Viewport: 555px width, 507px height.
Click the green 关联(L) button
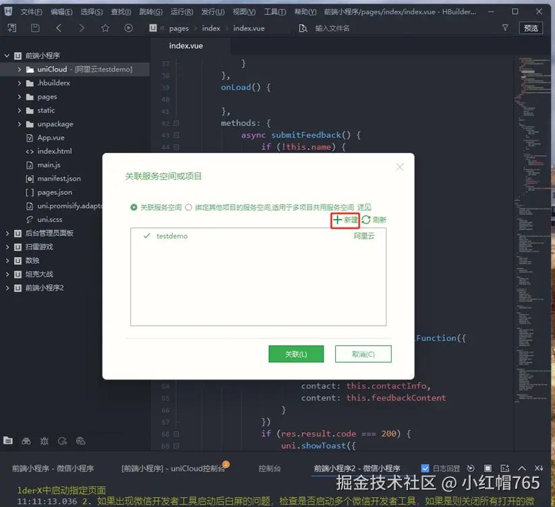[296, 354]
